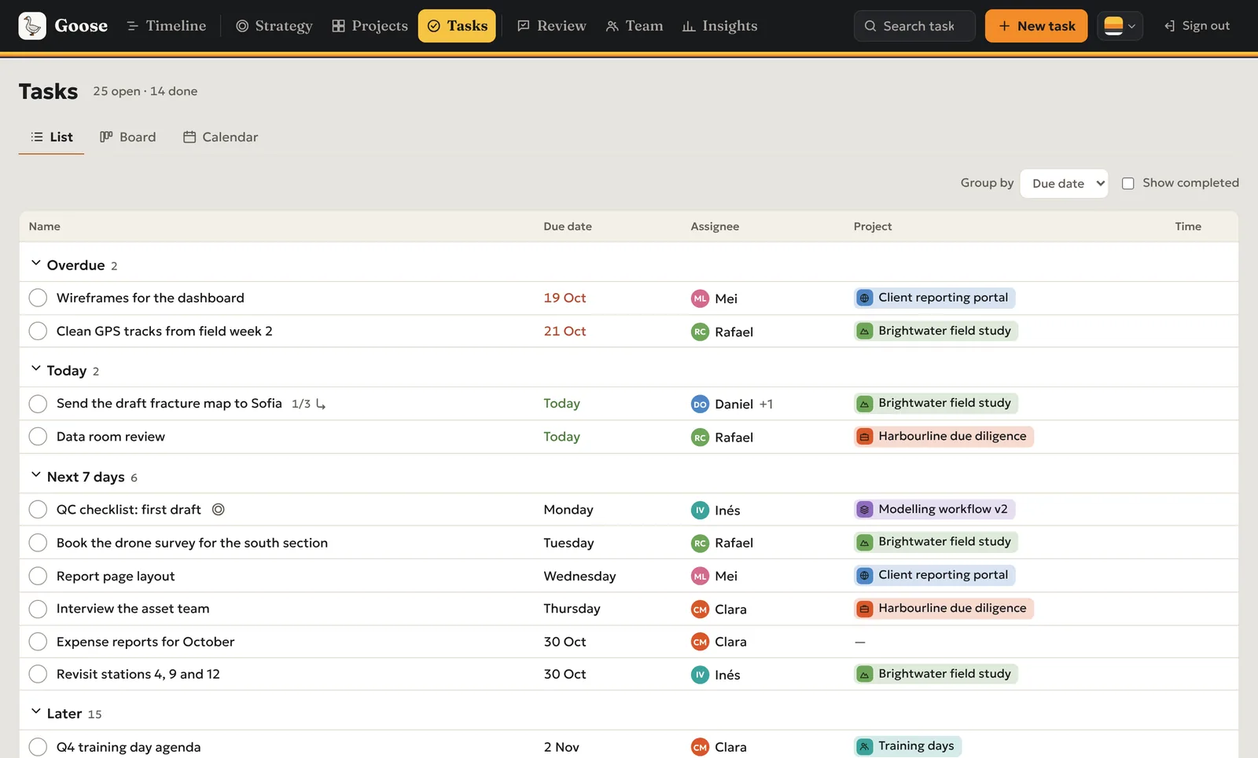Sort by the Due date column header

pos(568,226)
